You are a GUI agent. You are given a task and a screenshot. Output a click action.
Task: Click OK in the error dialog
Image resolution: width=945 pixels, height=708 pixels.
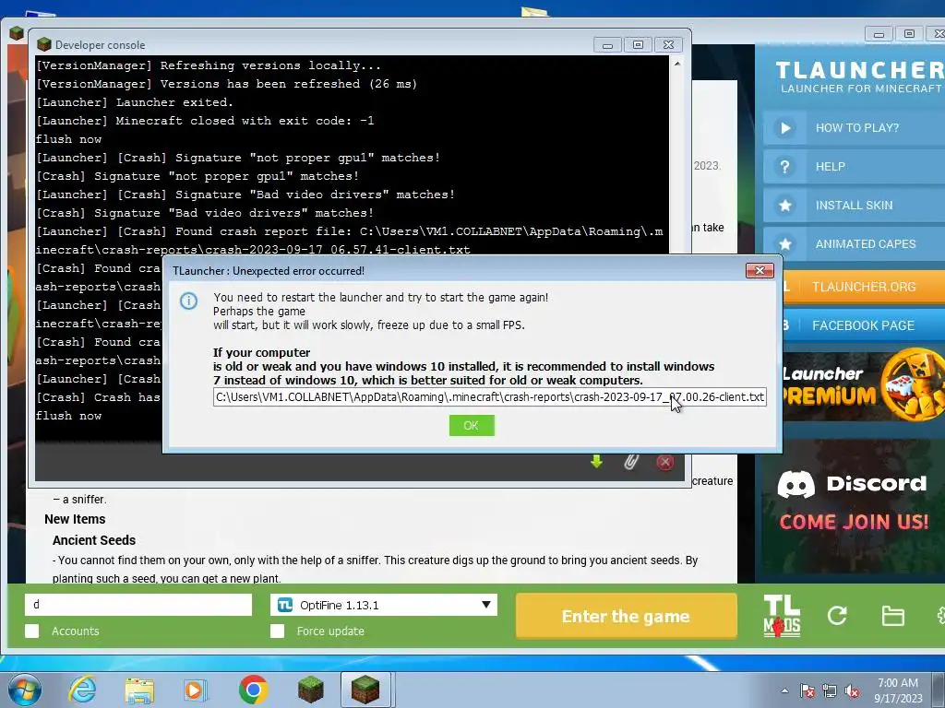point(472,426)
